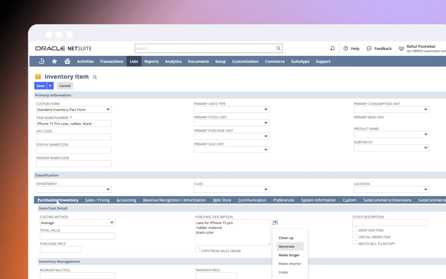Image resolution: width=446 pixels, height=279 pixels.
Task: Click the Cancel button
Action: [x=65, y=86]
